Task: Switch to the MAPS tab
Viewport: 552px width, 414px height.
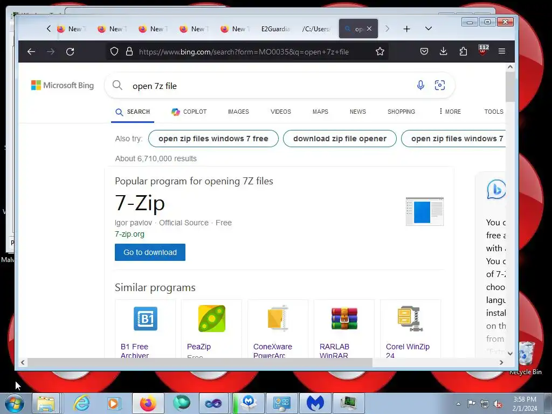Action: (x=320, y=112)
